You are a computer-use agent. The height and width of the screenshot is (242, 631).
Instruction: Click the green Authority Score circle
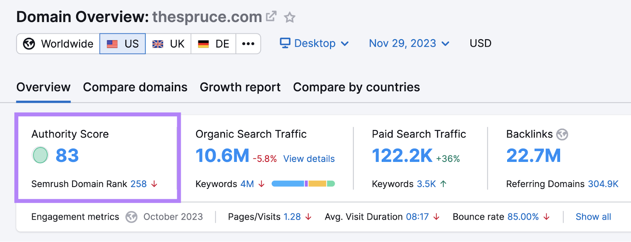tap(40, 155)
